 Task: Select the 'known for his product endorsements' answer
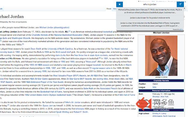tap(150, 18)
